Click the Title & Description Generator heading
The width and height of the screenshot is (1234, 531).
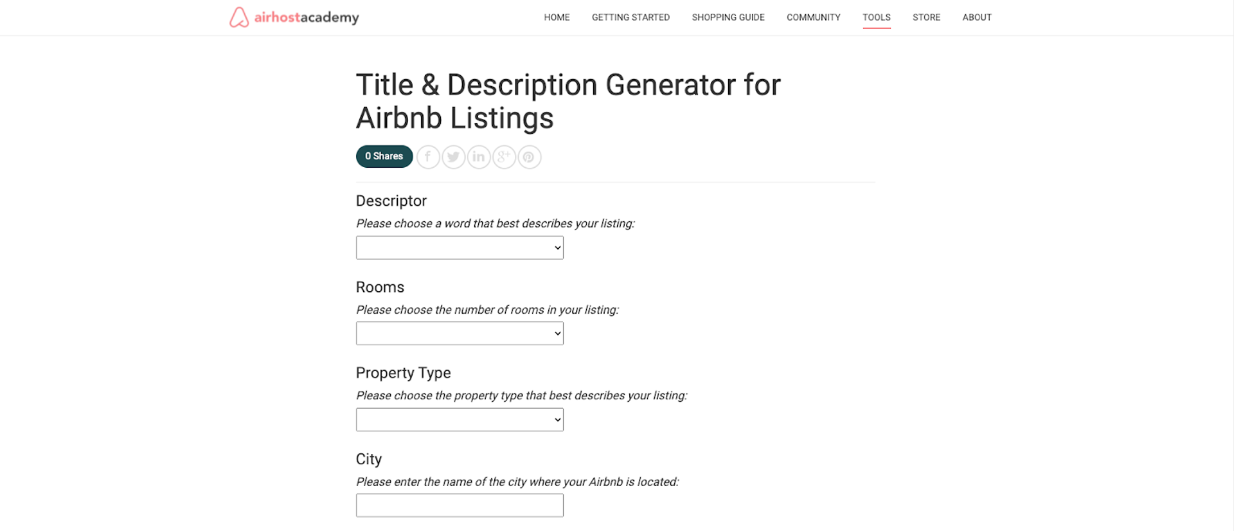tap(568, 101)
